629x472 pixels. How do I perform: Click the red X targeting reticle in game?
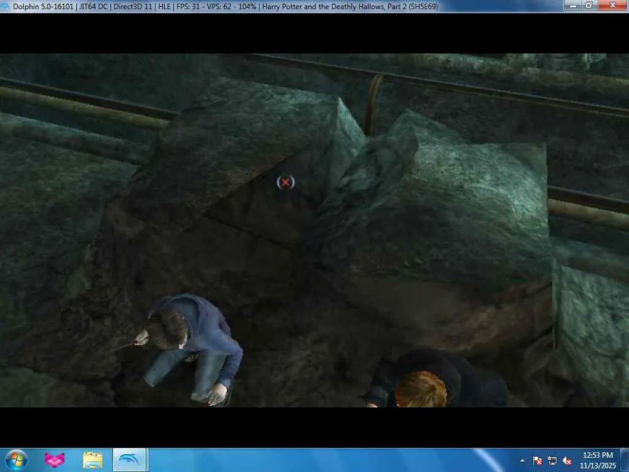tap(286, 183)
